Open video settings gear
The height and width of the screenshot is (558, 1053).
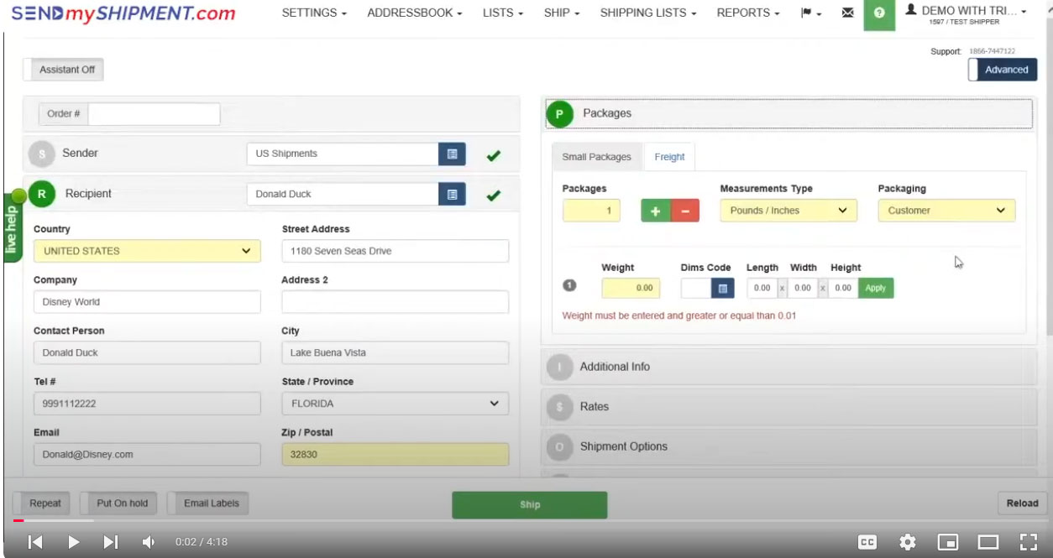(908, 542)
